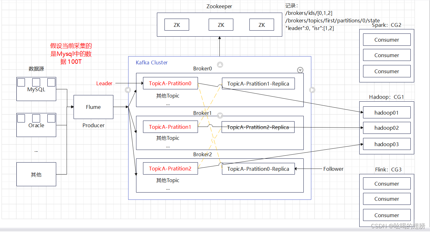Select the Producer label under Flume
The height and width of the screenshot is (232, 430).
[93, 125]
